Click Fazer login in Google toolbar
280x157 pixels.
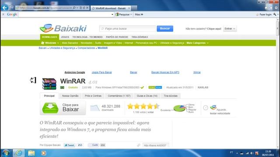point(266,14)
